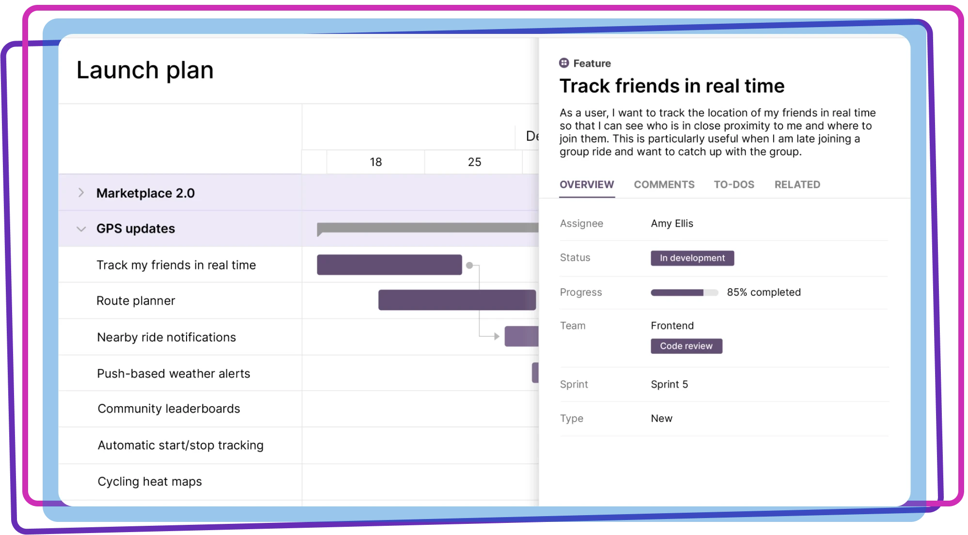Click the Code review tag
Image resolution: width=968 pixels, height=535 pixels.
[686, 346]
